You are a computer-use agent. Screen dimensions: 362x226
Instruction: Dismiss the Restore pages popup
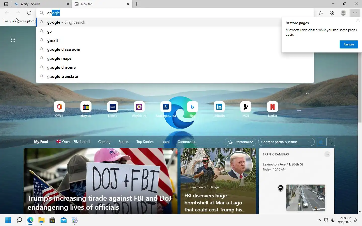358,21
